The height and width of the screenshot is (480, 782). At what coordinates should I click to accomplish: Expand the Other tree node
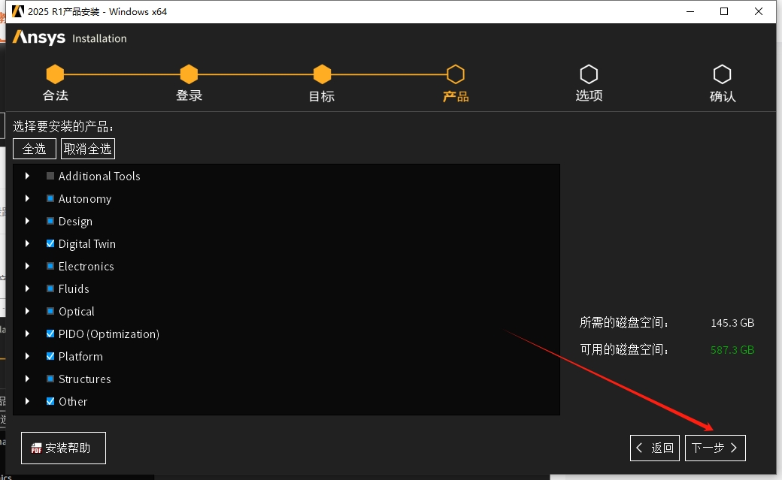[27, 401]
